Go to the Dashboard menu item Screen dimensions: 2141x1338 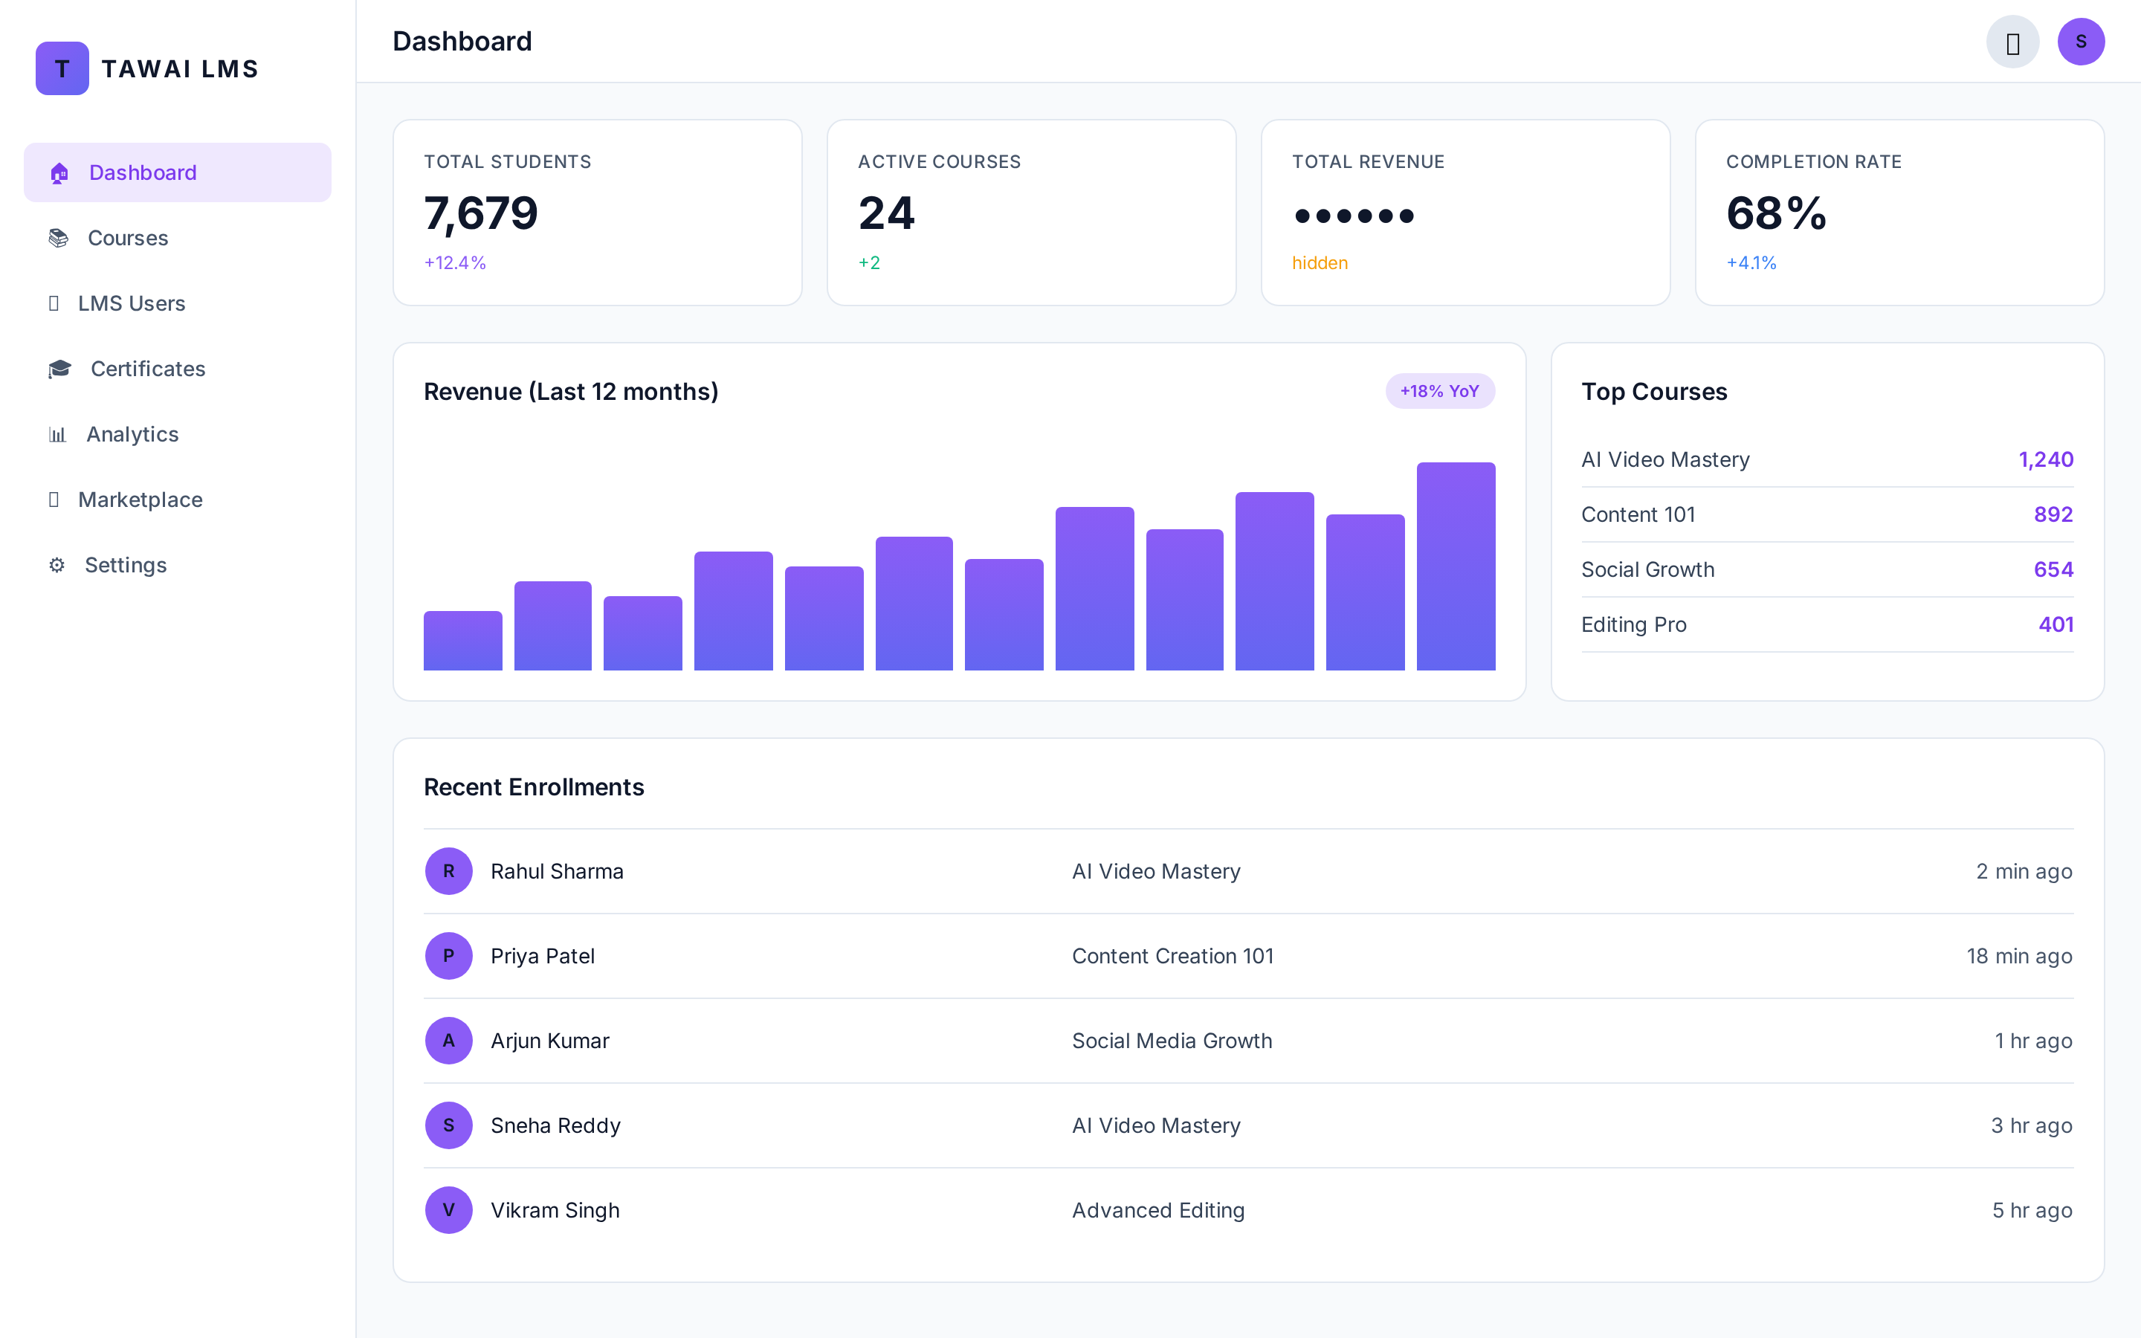coord(178,172)
